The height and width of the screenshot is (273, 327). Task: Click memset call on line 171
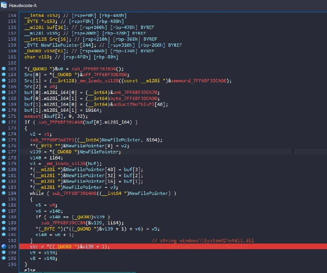click(x=33, y=116)
